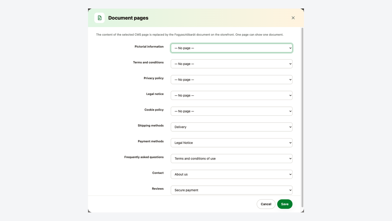Click the dialog's vertical scrollbar

(x=302, y=117)
